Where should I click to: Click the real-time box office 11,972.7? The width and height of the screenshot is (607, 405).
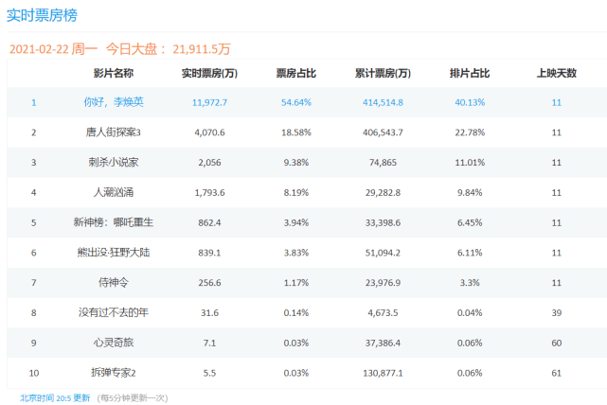[x=209, y=102]
